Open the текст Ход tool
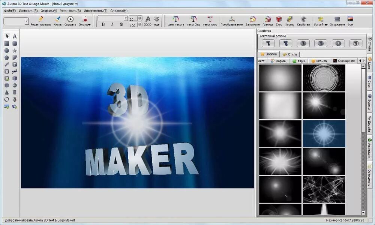The image size is (375, 225). 193,21
